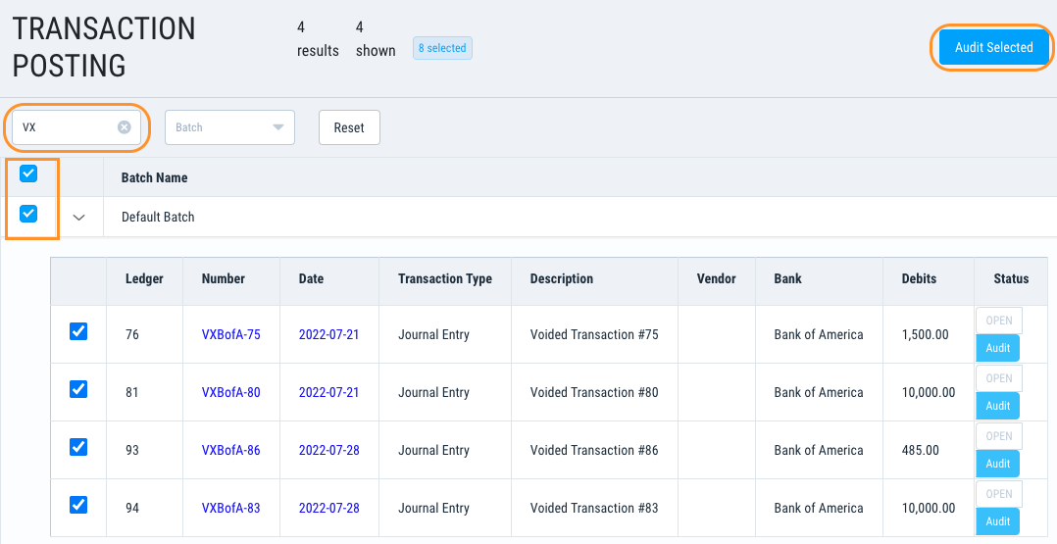Open the Batch dropdown filter
Screen dimensions: 1057x544
point(229,127)
